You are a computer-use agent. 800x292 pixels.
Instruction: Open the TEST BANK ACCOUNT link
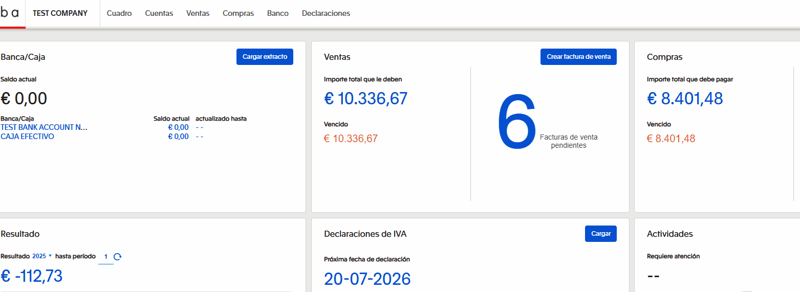tap(44, 127)
